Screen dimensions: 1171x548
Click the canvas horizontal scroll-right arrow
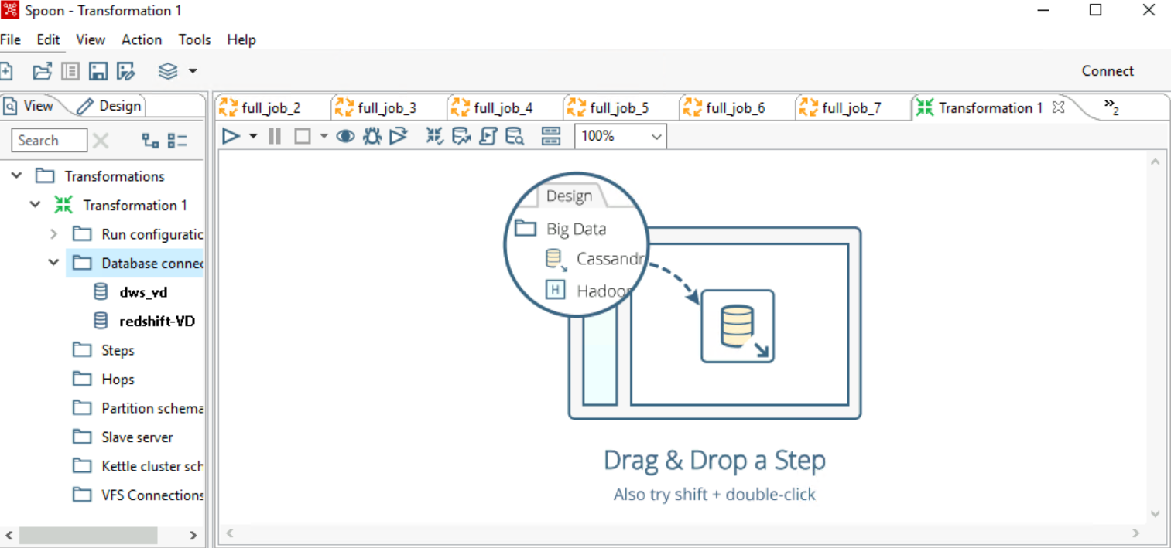click(x=1136, y=533)
